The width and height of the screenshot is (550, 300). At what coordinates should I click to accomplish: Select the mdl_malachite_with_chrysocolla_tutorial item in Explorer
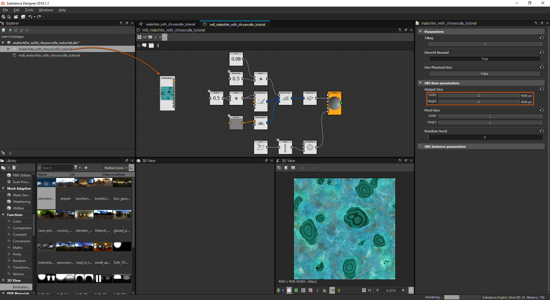click(x=49, y=55)
